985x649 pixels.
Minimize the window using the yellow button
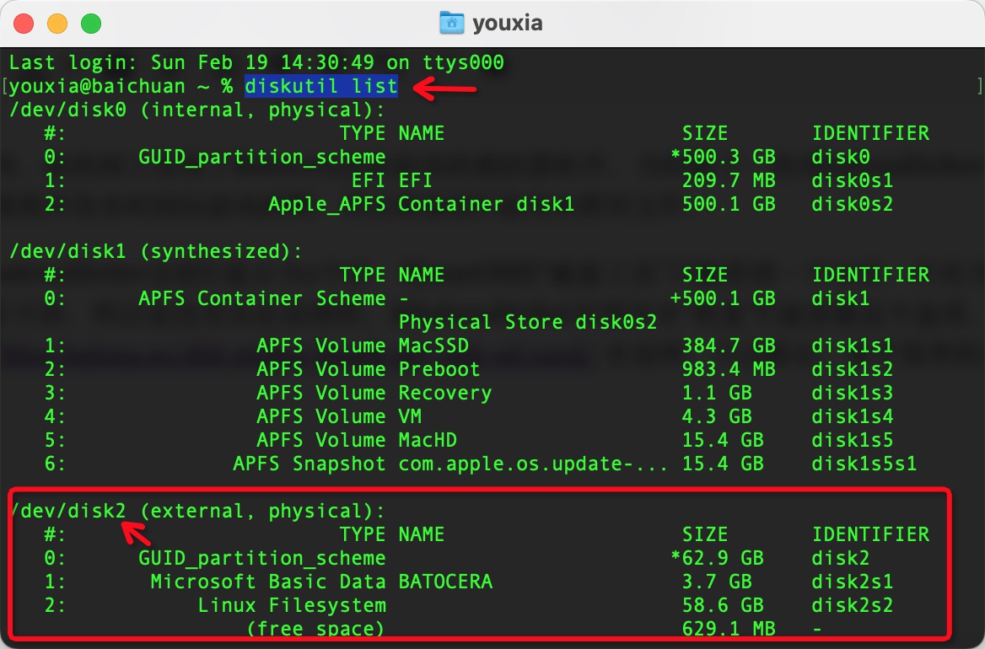57,24
